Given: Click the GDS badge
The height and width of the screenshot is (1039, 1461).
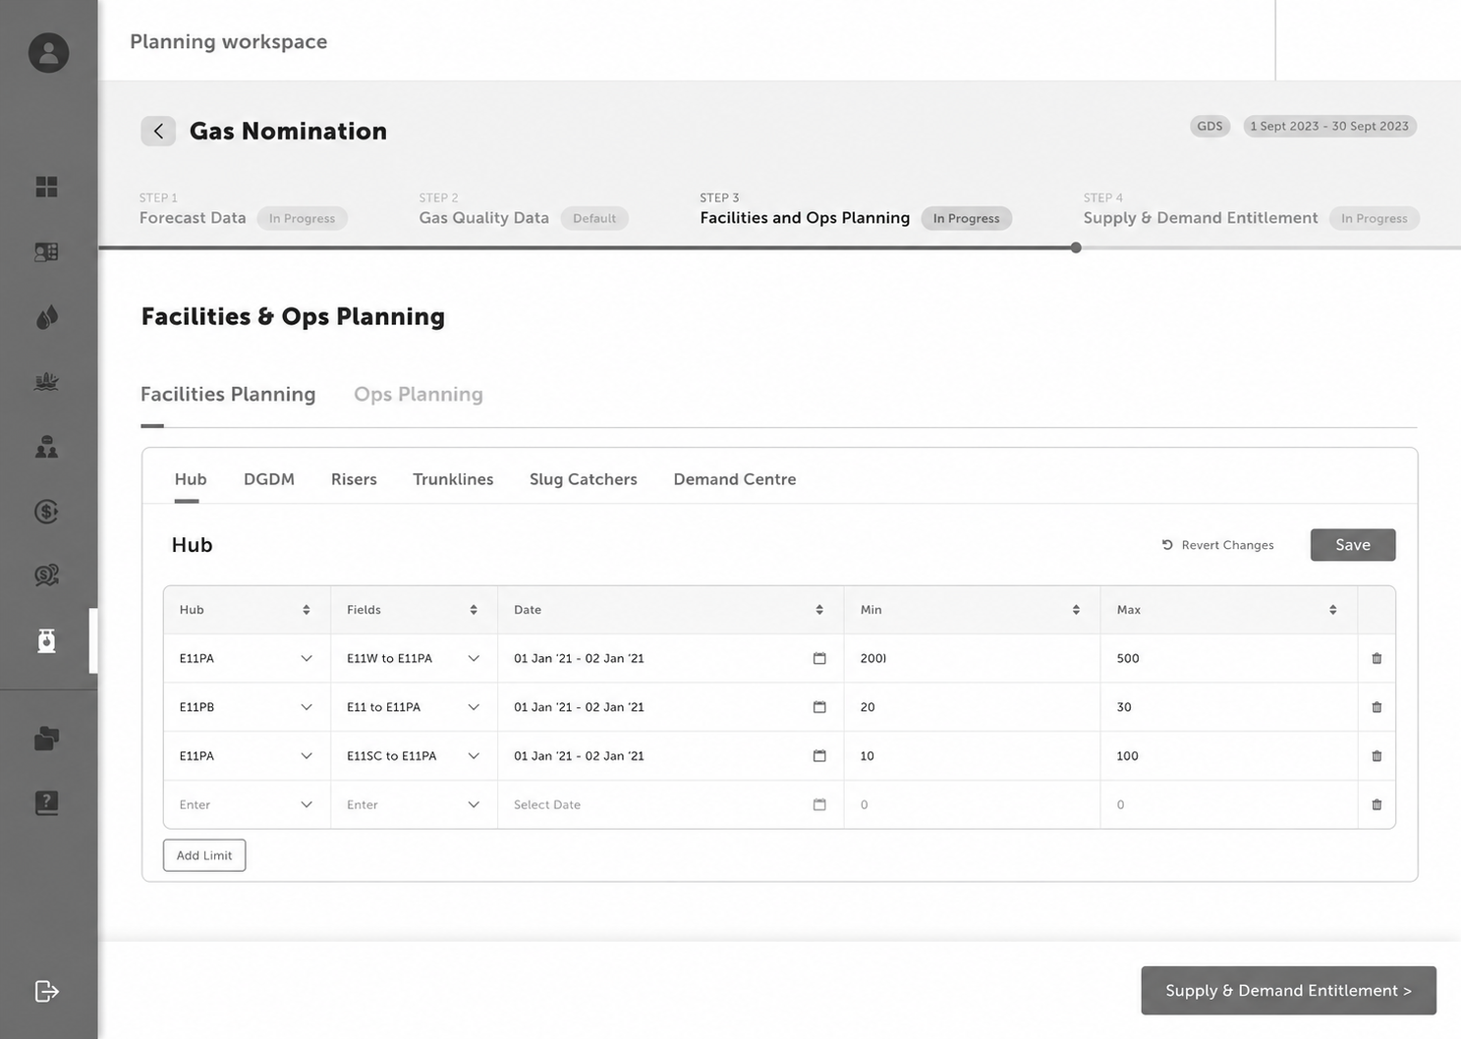Looking at the screenshot, I should (x=1209, y=126).
